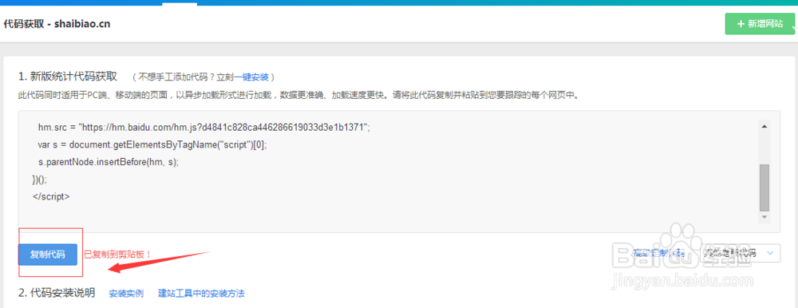Open the 安装实例 link
This screenshot has height=308, width=798.
point(126,293)
